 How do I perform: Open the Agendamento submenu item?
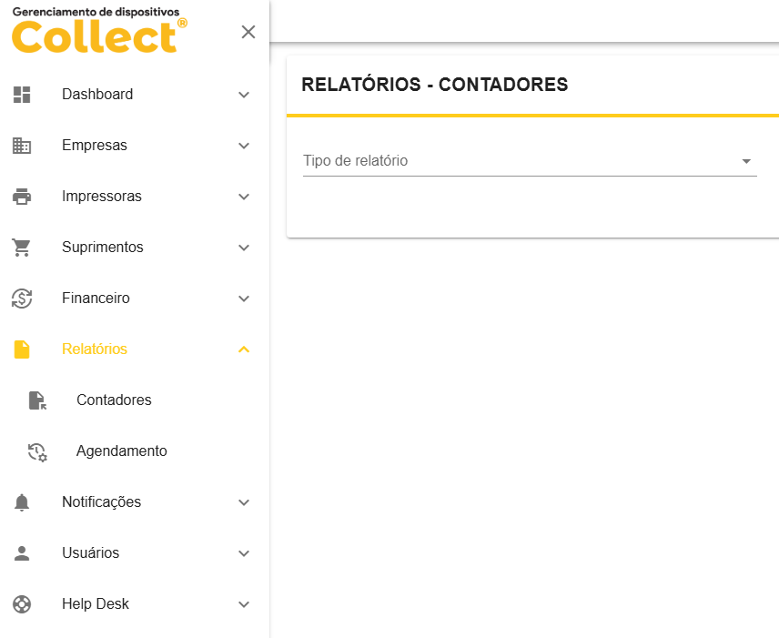(121, 451)
